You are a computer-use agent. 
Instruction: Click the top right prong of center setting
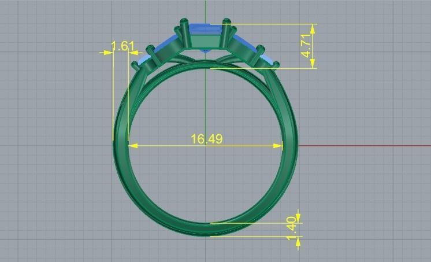pos(225,32)
